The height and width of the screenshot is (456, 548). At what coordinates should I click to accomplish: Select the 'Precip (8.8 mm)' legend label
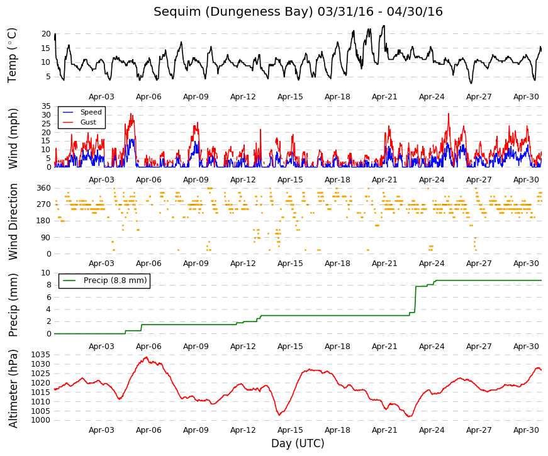tap(115, 281)
